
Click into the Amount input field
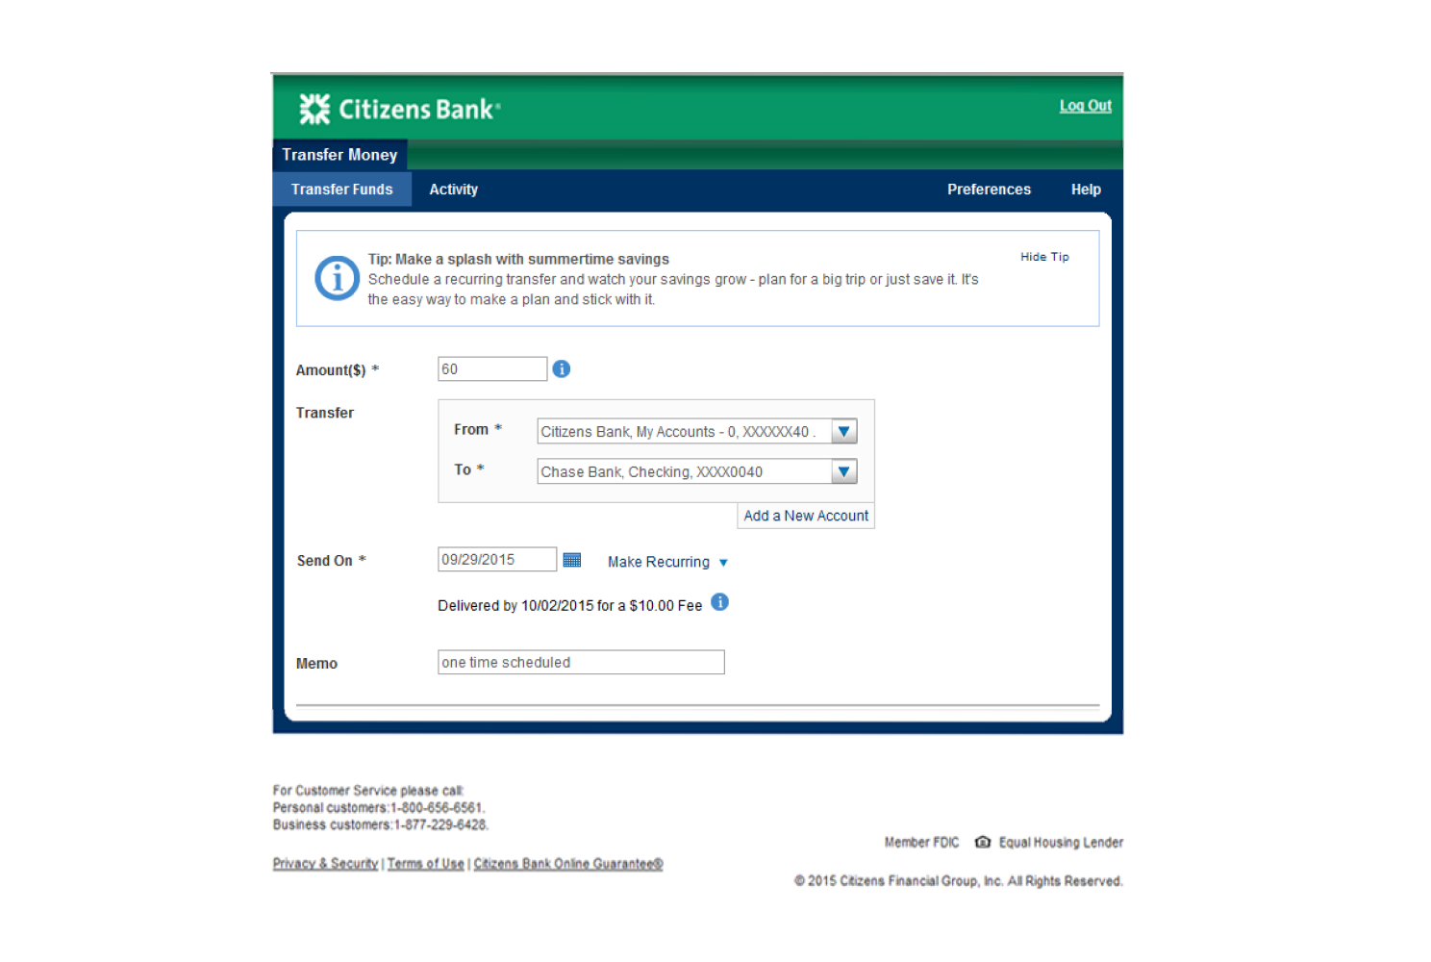click(491, 369)
